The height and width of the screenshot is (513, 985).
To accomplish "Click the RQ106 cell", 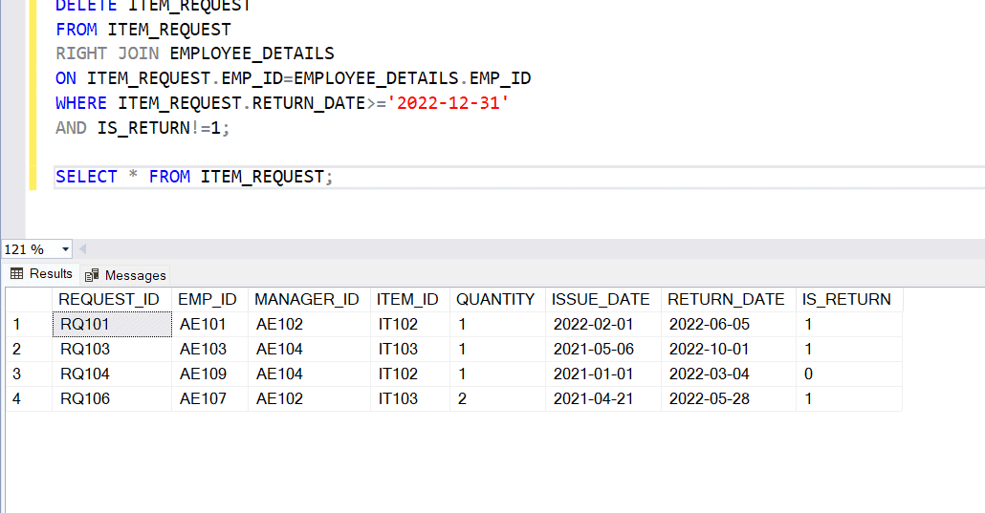I will click(112, 398).
